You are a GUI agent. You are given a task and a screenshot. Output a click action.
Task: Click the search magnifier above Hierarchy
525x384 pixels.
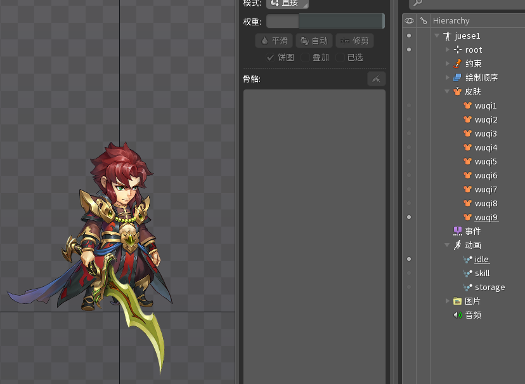[x=417, y=3]
